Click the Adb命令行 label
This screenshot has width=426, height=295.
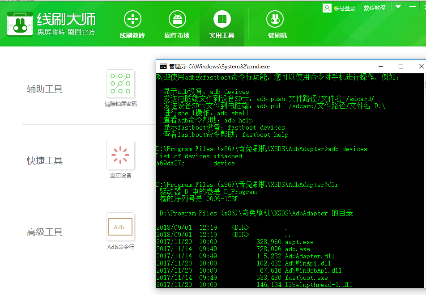121,247
